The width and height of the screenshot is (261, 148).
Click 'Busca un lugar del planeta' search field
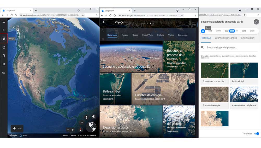pos(229,48)
